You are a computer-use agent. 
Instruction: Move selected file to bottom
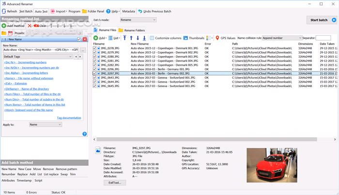(144, 38)
